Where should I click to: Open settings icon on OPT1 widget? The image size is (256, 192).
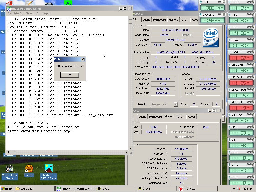[249, 152]
